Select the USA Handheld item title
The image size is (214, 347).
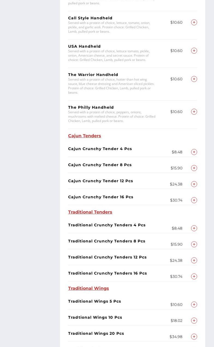click(x=84, y=46)
